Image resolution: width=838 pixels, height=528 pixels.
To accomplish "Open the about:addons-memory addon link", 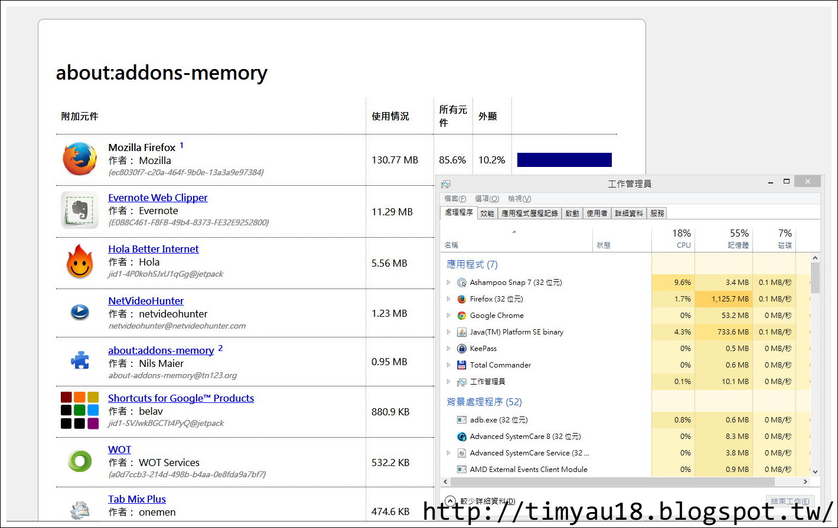I will pos(161,350).
